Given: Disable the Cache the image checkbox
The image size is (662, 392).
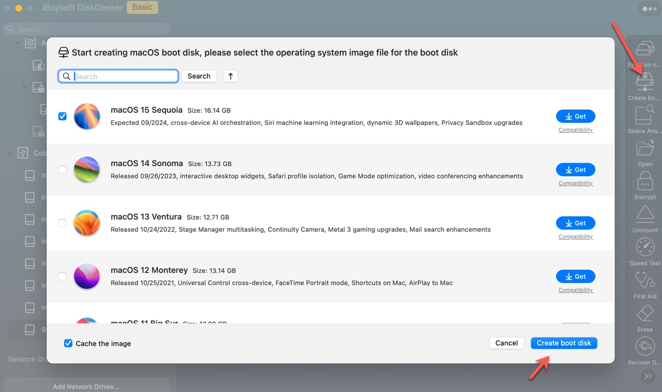Looking at the screenshot, I should coord(68,344).
